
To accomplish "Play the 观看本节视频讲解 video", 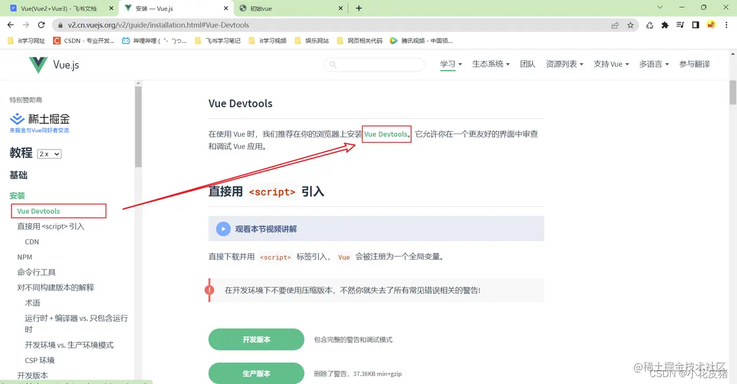I will tap(223, 228).
